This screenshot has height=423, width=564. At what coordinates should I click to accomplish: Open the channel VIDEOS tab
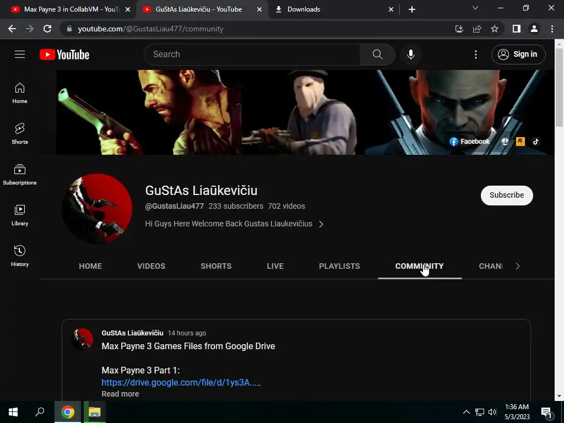(x=151, y=266)
